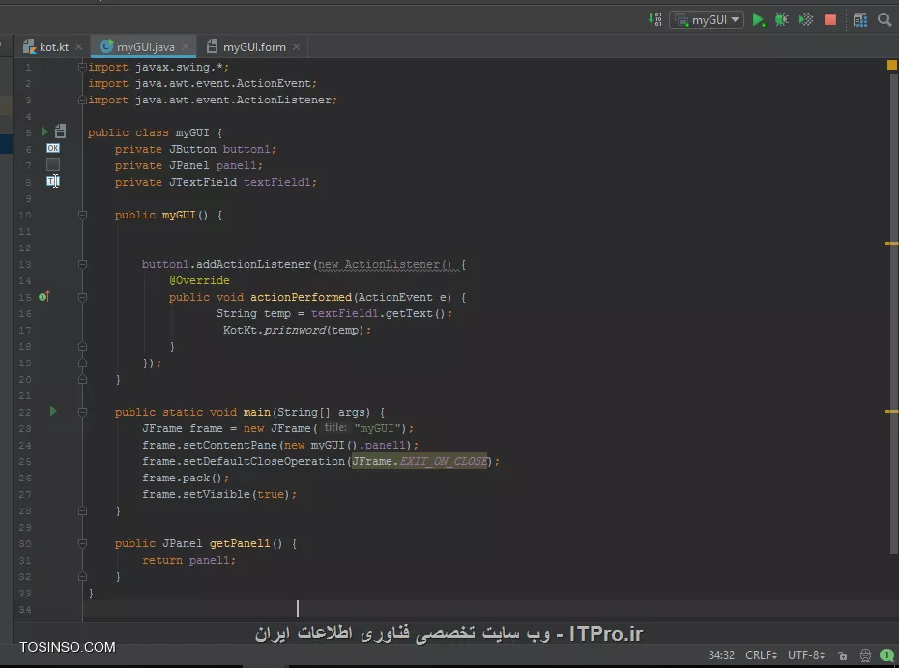Click the actionPerformed method name
Viewport: 899px width, 668px height.
pos(301,297)
